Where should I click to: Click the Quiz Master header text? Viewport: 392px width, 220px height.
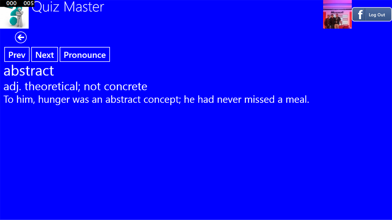pyautogui.click(x=68, y=7)
